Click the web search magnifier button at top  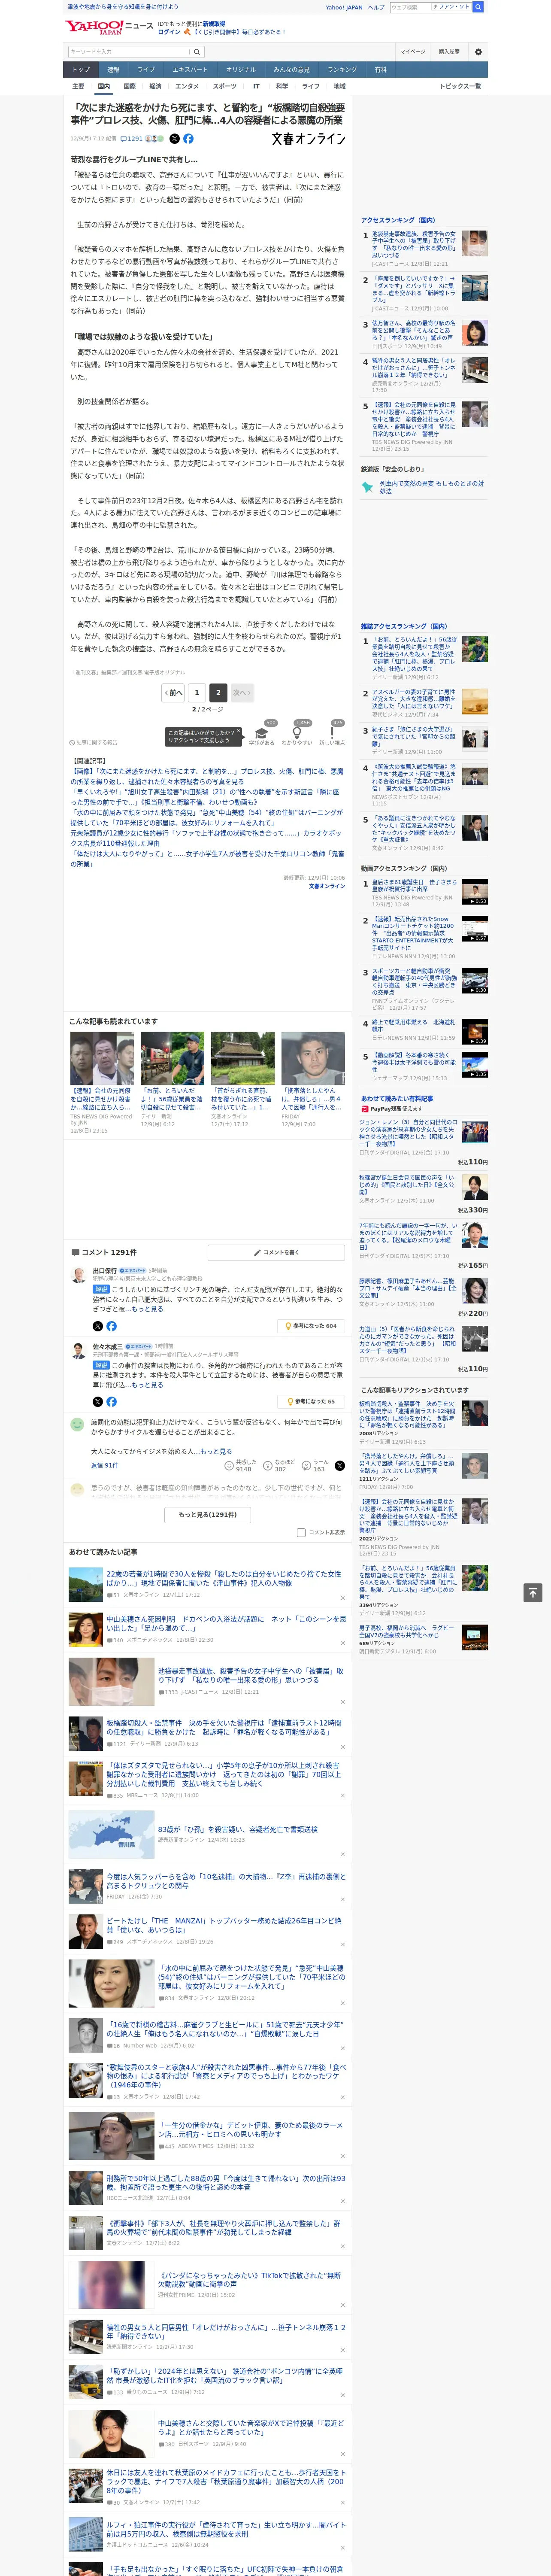coord(478,7)
